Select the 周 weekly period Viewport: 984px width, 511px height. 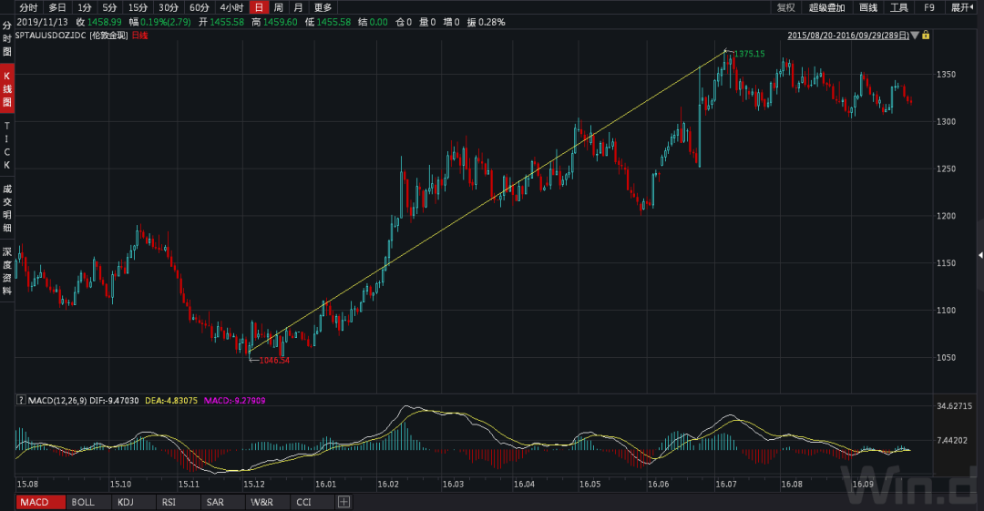(x=279, y=7)
